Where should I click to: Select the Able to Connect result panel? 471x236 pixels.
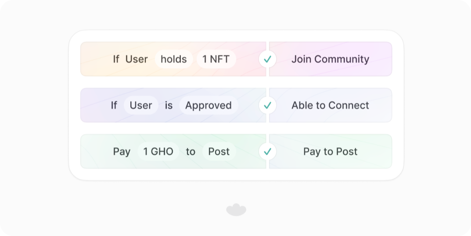(331, 105)
